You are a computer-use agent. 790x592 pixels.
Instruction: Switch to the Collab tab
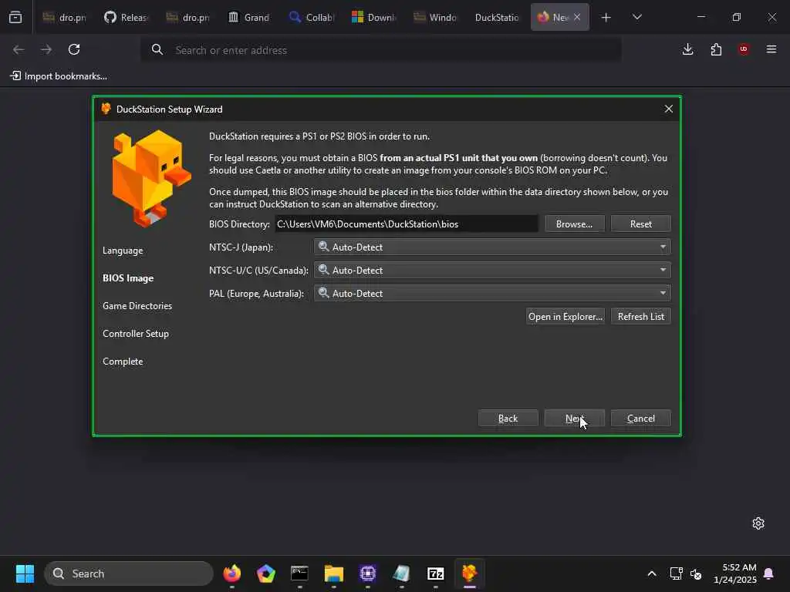click(312, 17)
